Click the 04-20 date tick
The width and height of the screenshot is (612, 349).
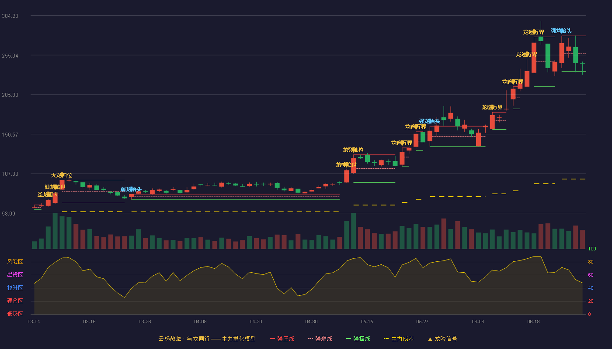[256, 322]
